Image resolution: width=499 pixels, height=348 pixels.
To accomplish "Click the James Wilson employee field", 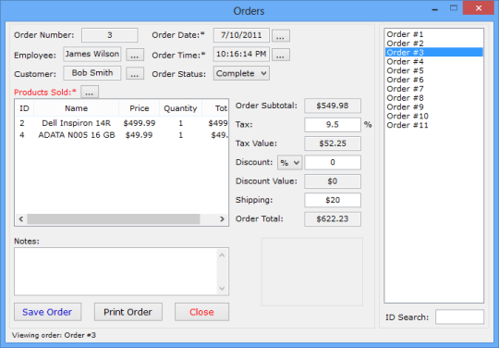I will point(92,55).
